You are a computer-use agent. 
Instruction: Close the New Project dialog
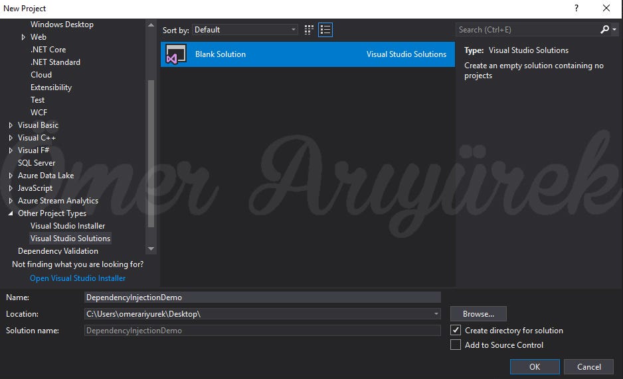click(x=606, y=8)
